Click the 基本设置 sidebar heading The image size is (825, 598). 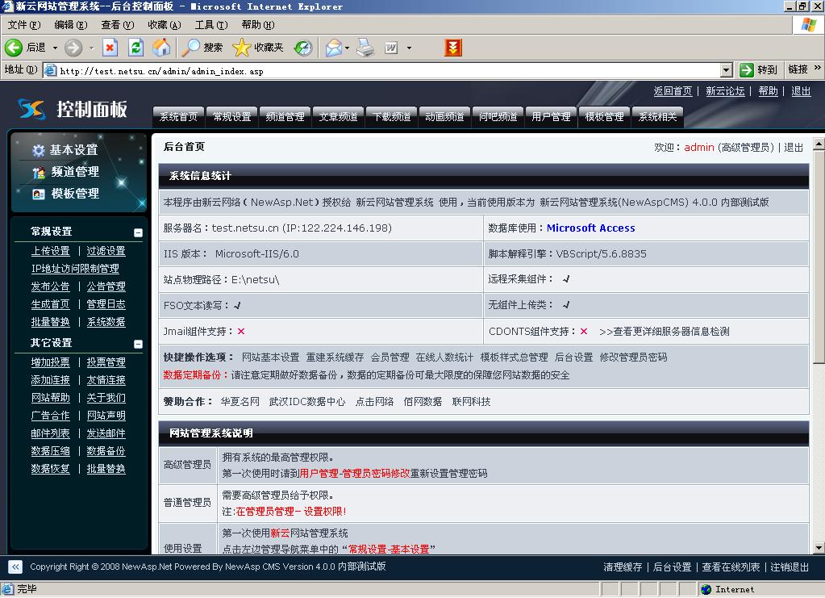pos(73,150)
